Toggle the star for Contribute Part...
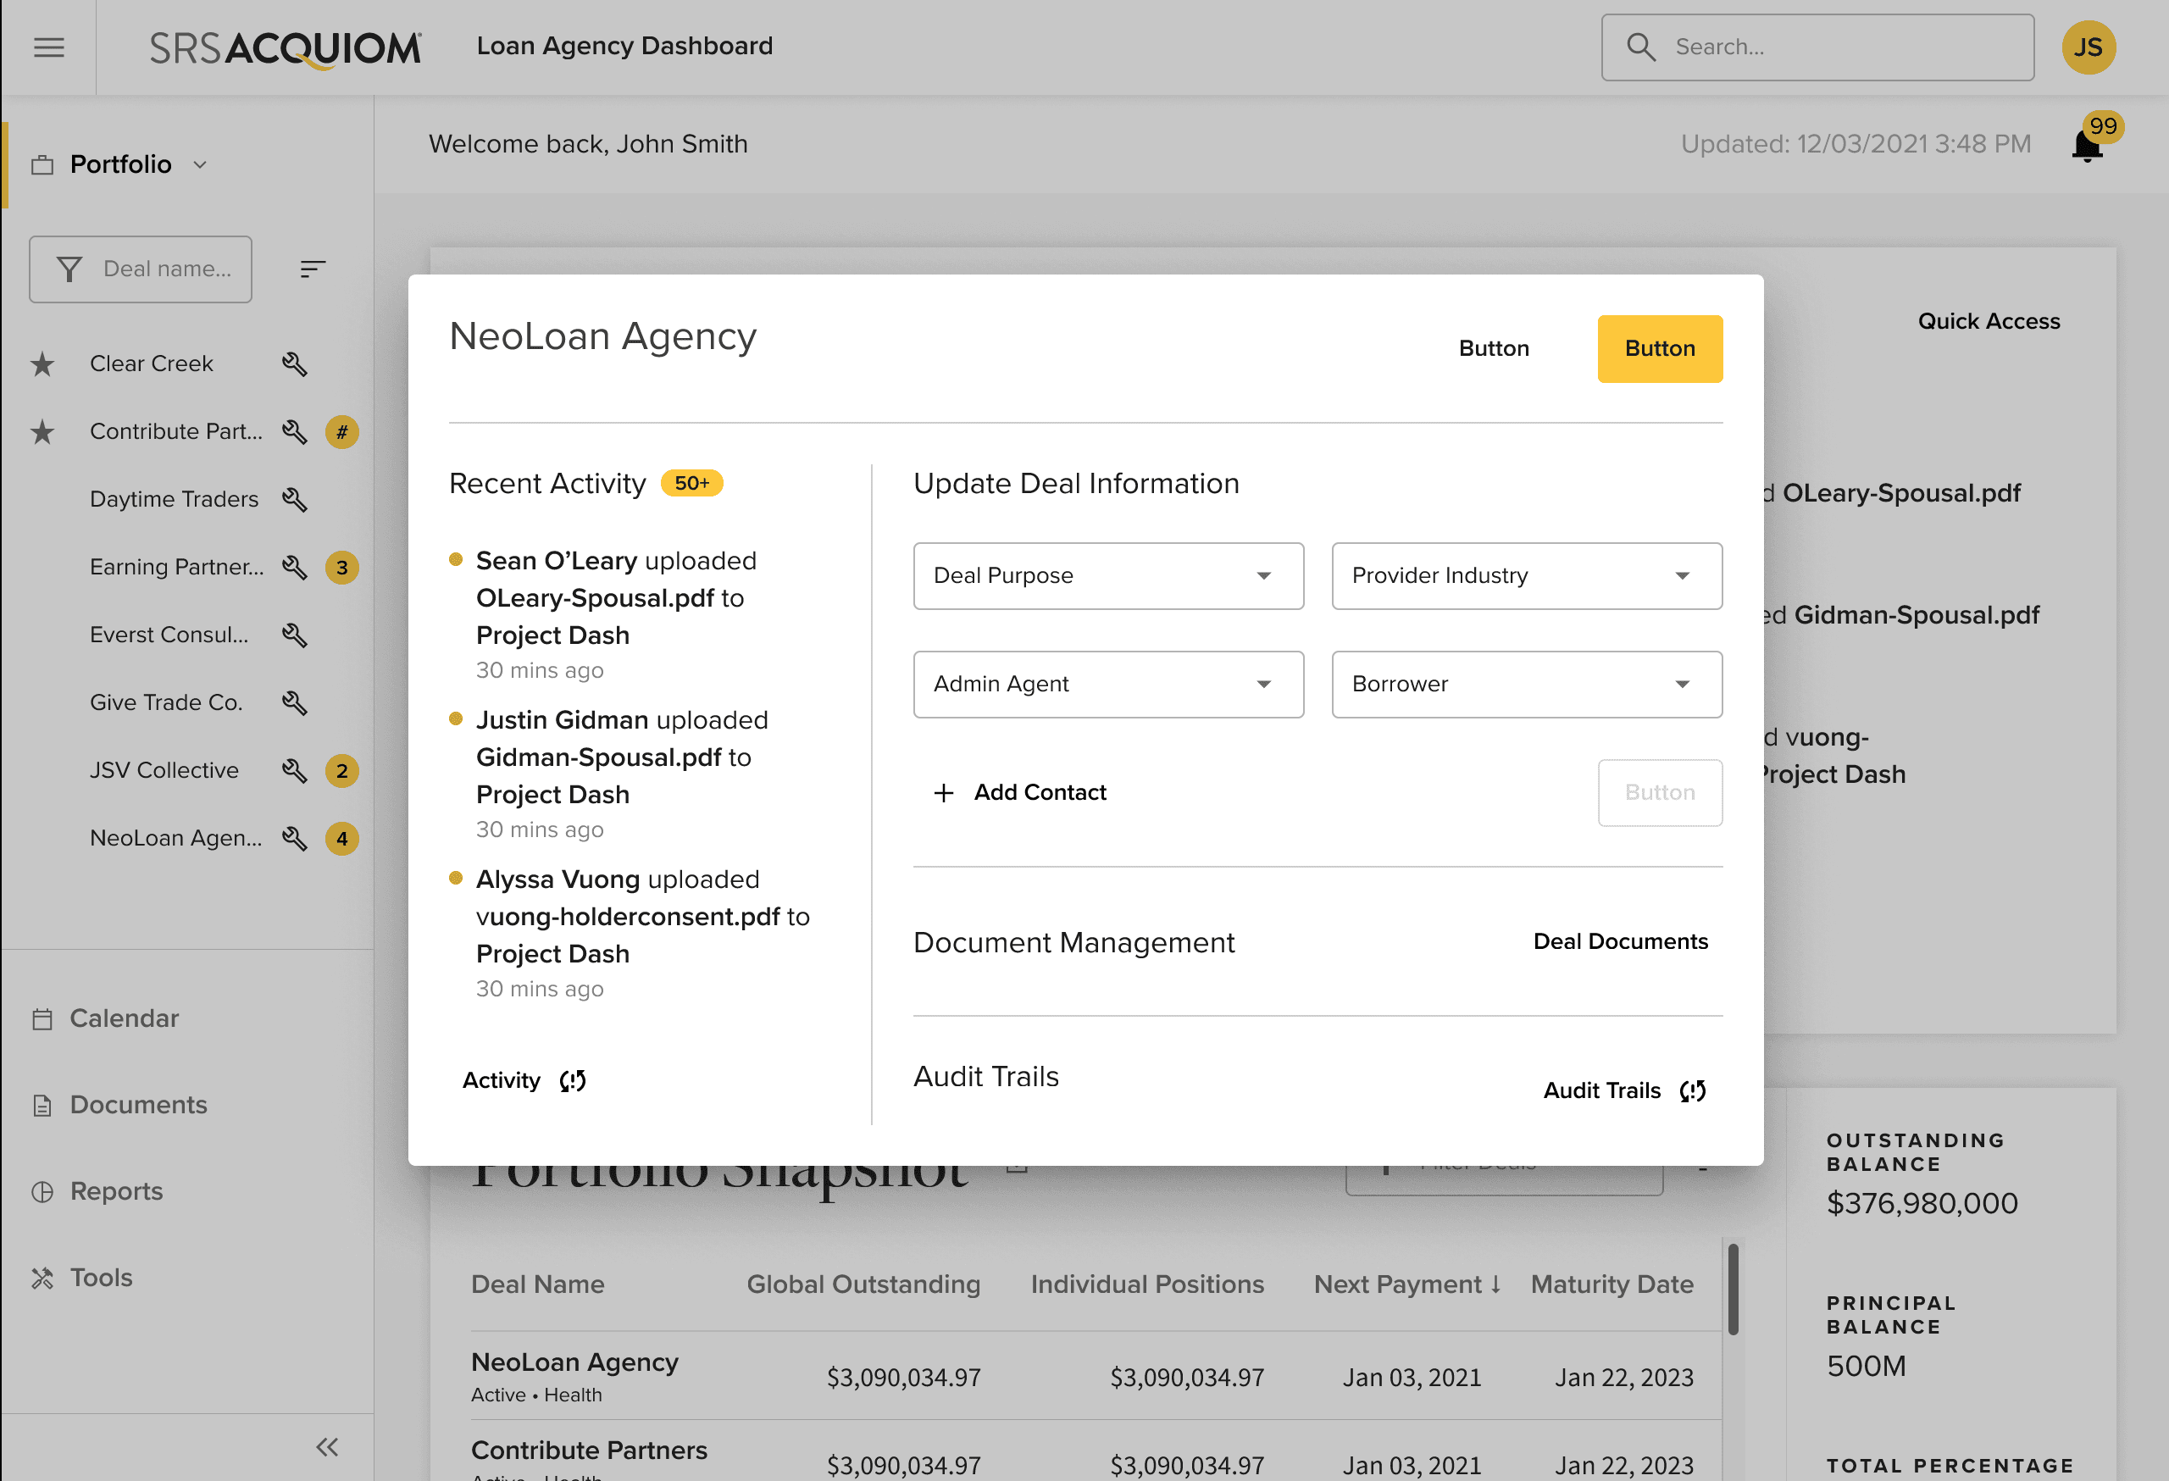This screenshot has width=2169, height=1481. click(x=42, y=432)
